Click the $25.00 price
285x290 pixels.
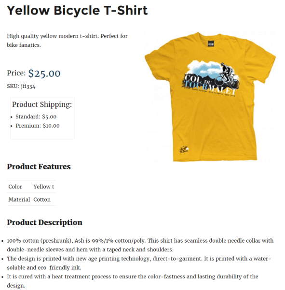44,73
